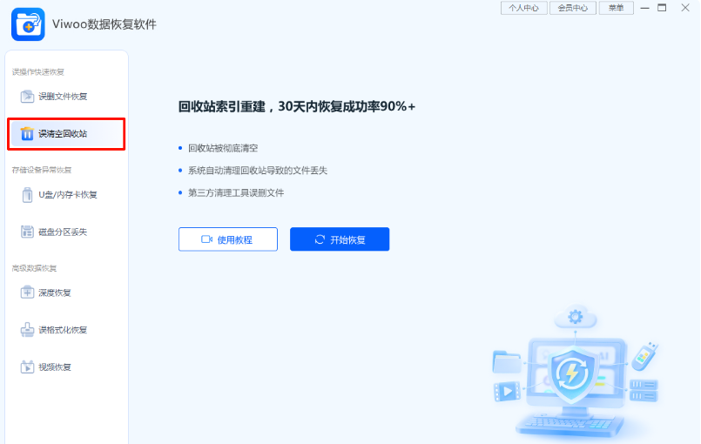Click the 误删文件恢复 file icon

click(x=27, y=96)
